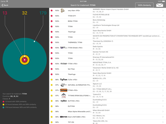Open the THERMISOL TITAN trademark entry
Image resolution: width=166 pixels, height=124 pixels.
[108, 43]
